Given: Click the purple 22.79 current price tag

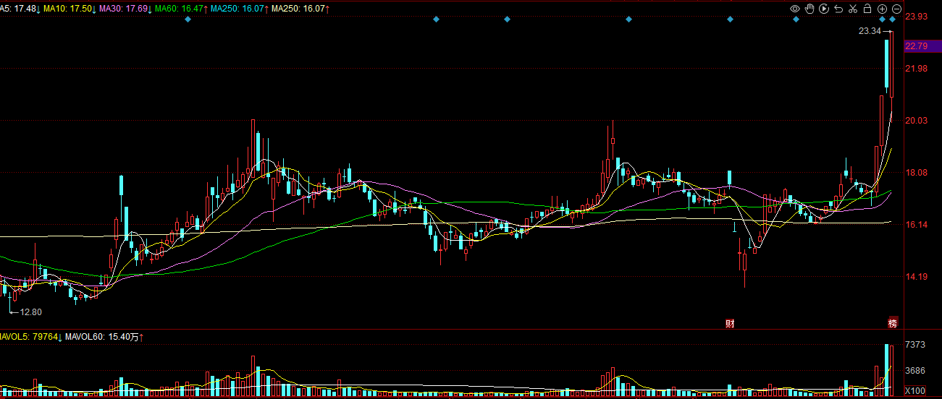Looking at the screenshot, I should (x=922, y=46).
